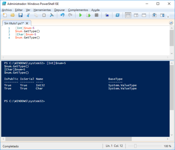Click the 100 % zoom value
This screenshot has width=175, height=150.
pos(167,146)
